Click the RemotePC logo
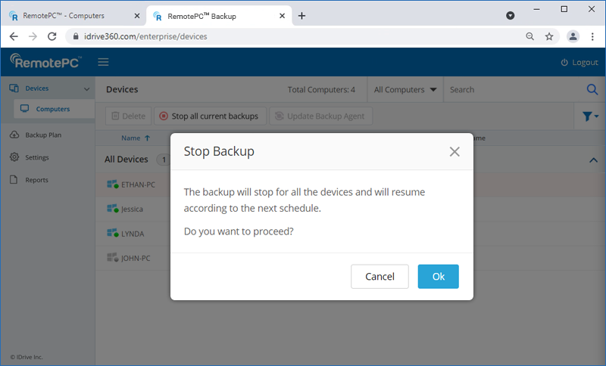 point(46,61)
